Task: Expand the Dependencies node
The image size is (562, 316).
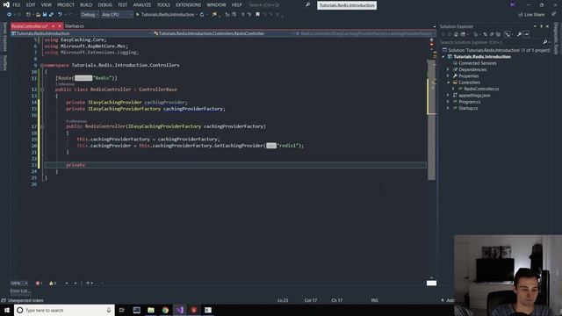Action: click(x=448, y=70)
